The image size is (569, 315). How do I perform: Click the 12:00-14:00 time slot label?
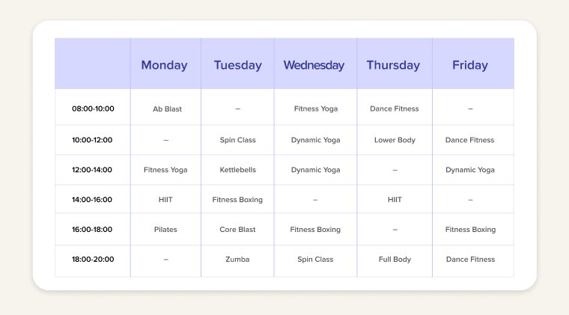(93, 170)
